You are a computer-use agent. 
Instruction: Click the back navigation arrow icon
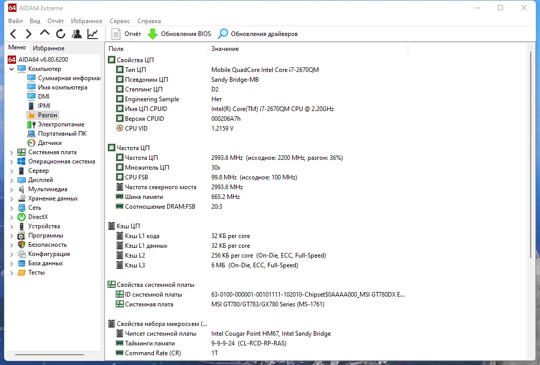pos(12,33)
